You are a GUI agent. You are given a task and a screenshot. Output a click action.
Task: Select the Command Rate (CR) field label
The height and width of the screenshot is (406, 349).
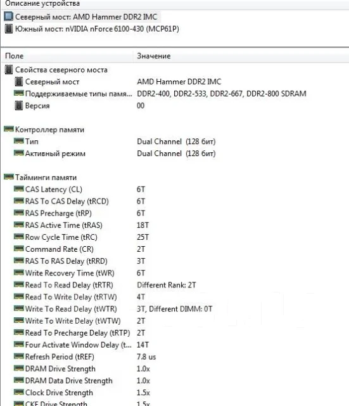tap(59, 249)
